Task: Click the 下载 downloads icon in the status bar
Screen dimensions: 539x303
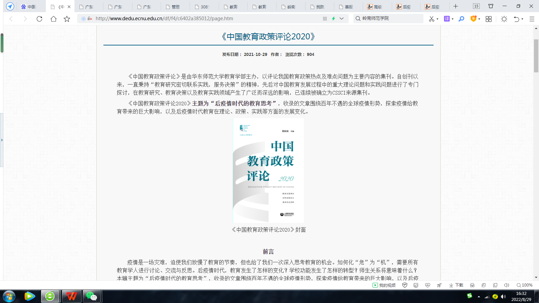Action: point(456,285)
